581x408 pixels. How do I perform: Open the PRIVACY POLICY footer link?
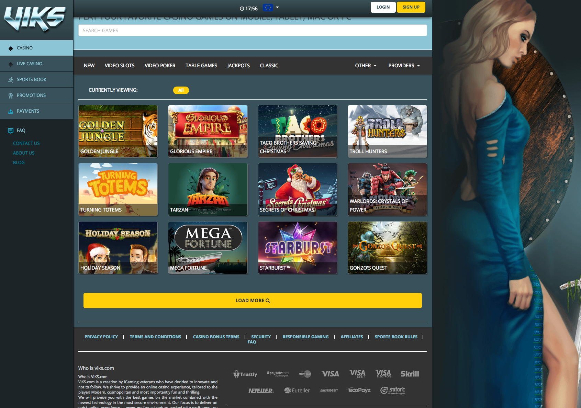point(101,337)
